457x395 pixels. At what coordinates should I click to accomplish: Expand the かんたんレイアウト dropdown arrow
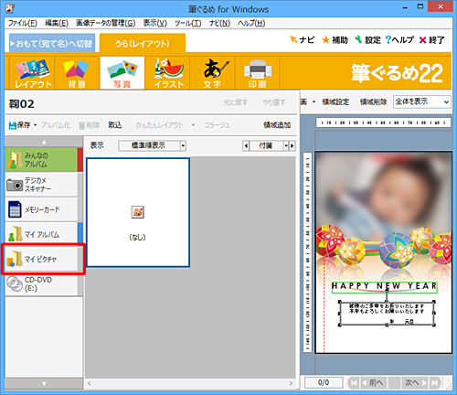(193, 125)
